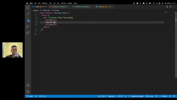Viewport: 177px width, 100px height.
Task: Click the macOS Wi-Fi icon
Action: coord(154,3)
